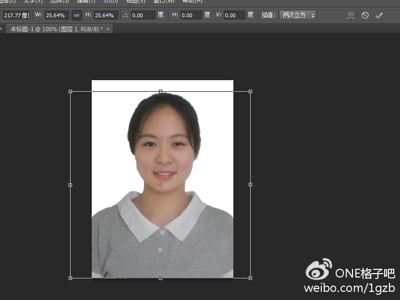Click the W width percentage field
The width and height of the screenshot is (400, 300).
(56, 15)
